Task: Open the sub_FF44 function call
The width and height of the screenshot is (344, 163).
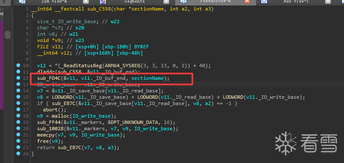Action: click(x=49, y=122)
